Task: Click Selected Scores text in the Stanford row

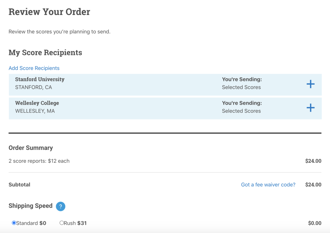Action: point(241,87)
